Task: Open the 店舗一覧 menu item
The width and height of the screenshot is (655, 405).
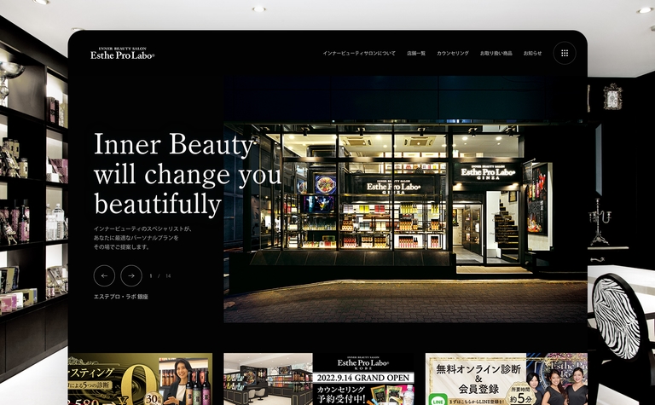Action: pyautogui.click(x=416, y=53)
